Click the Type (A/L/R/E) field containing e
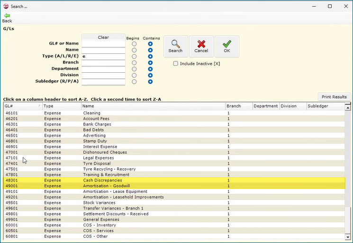 pos(103,56)
